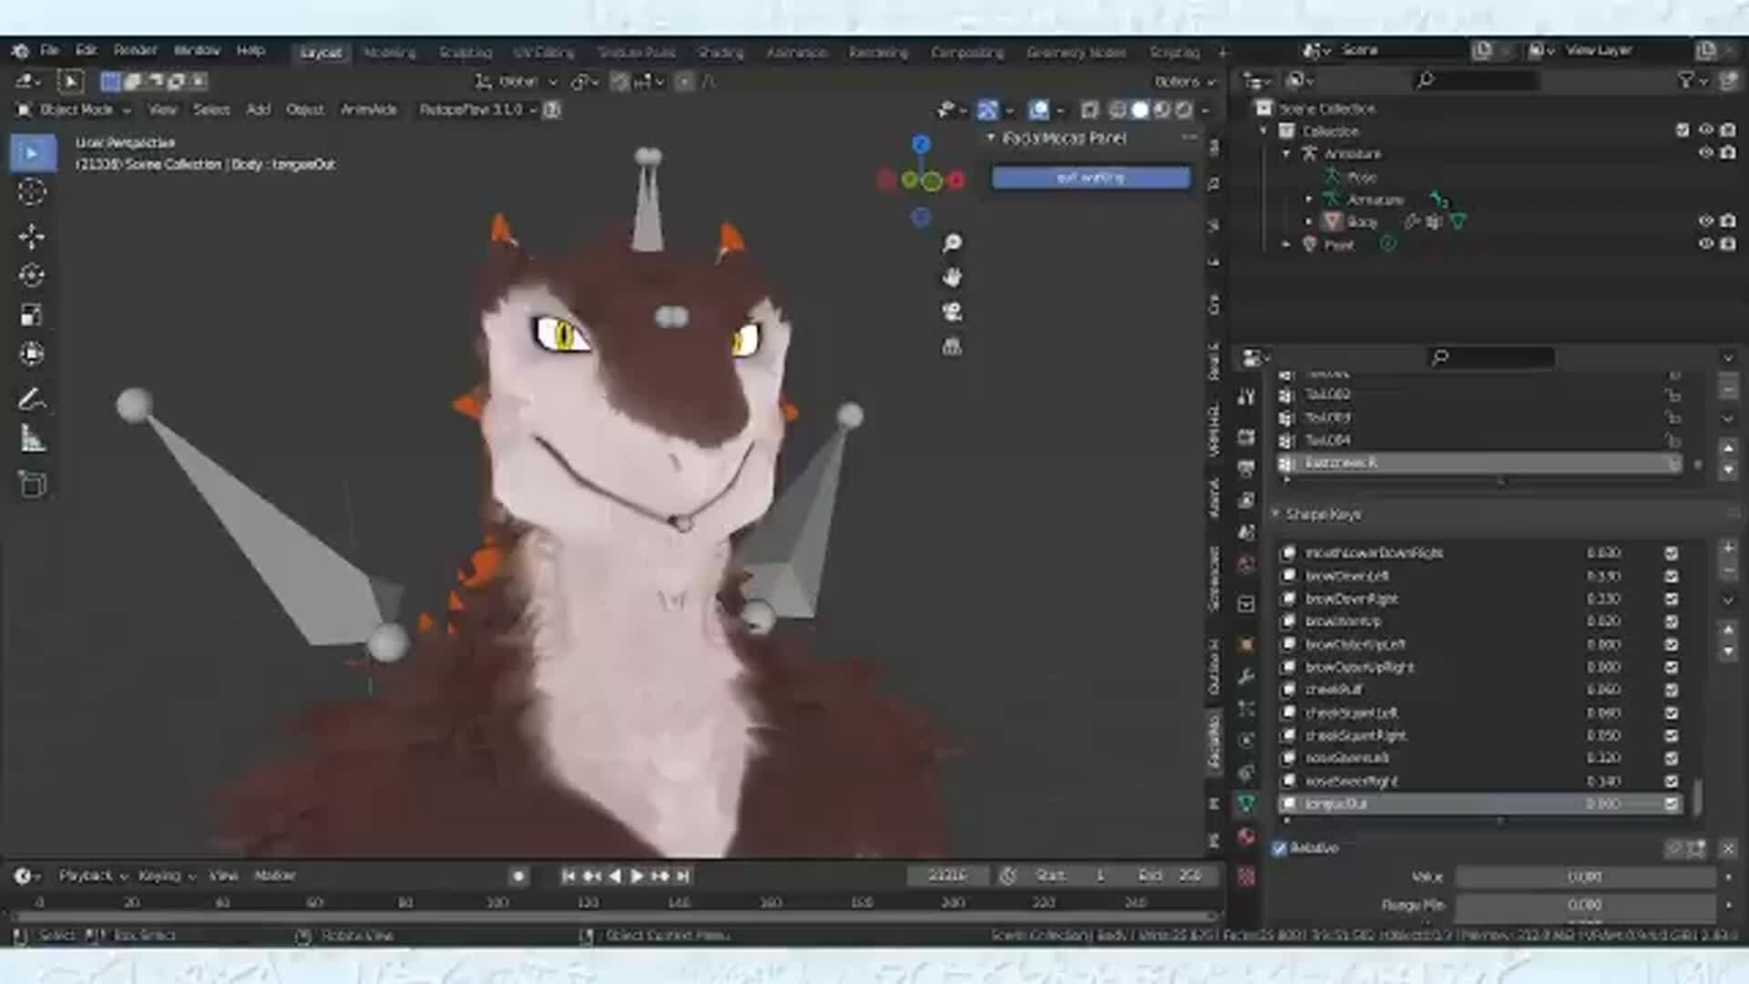Click the Cursor tool icon
The height and width of the screenshot is (984, 1749).
pos(33,192)
